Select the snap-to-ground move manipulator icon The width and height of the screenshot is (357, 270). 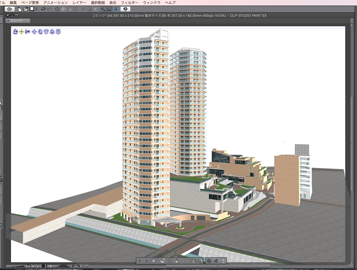tap(58, 32)
